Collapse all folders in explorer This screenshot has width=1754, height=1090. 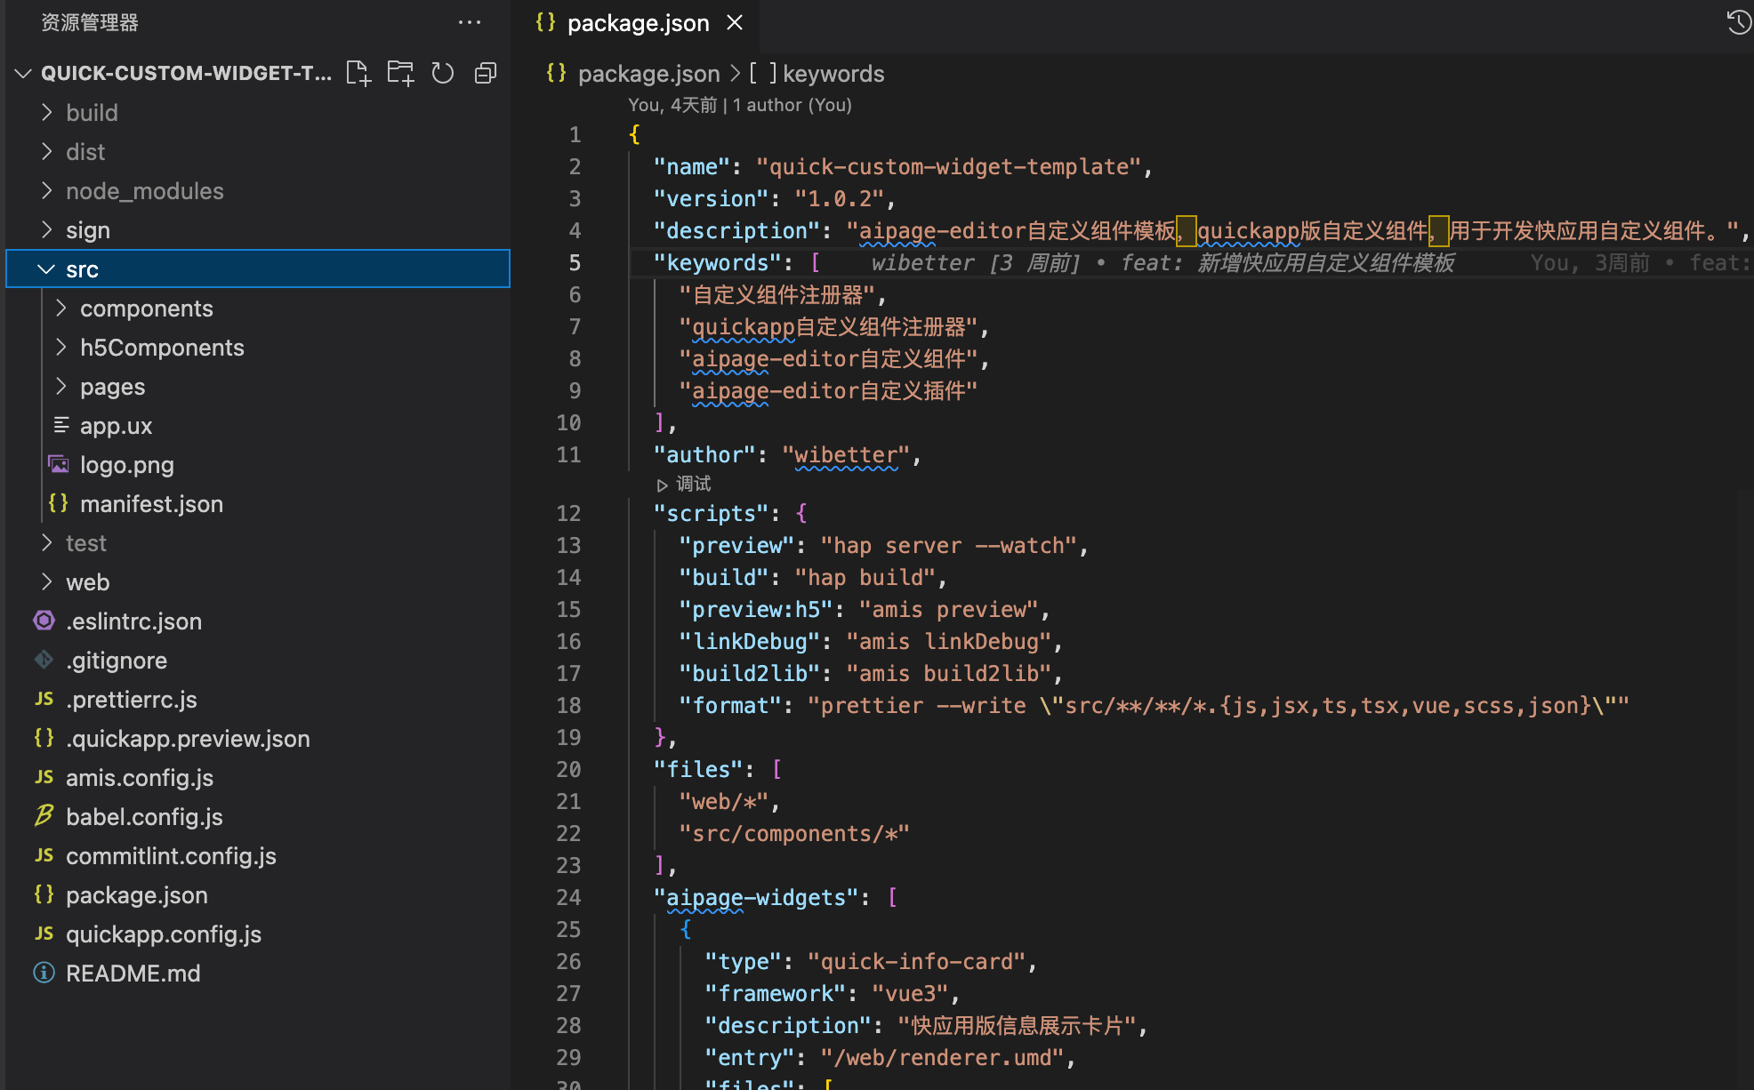tap(486, 73)
